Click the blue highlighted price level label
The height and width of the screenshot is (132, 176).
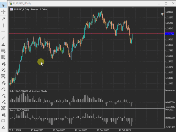point(169,34)
